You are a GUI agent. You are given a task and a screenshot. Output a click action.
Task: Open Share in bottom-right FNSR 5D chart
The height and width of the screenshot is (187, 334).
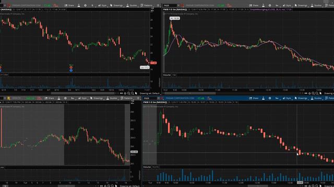[254, 98]
